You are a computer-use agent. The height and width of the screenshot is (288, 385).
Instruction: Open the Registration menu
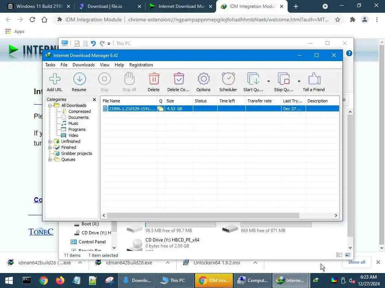(x=141, y=65)
